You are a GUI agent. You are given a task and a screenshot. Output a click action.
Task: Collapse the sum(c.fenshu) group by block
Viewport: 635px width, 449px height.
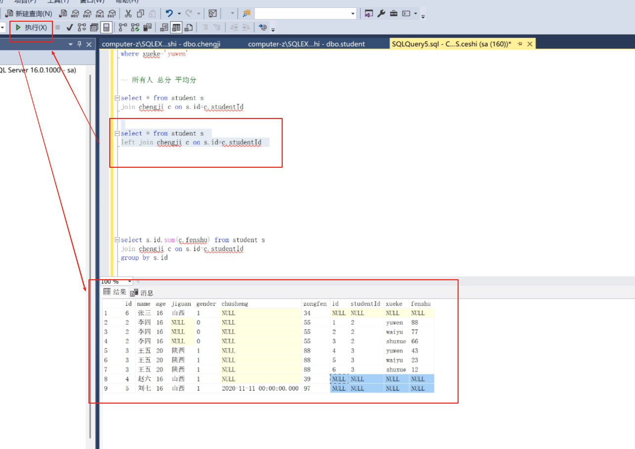click(x=117, y=240)
